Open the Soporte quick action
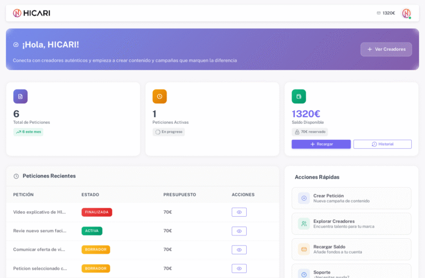This screenshot has height=278, width=425. pyautogui.click(x=351, y=271)
